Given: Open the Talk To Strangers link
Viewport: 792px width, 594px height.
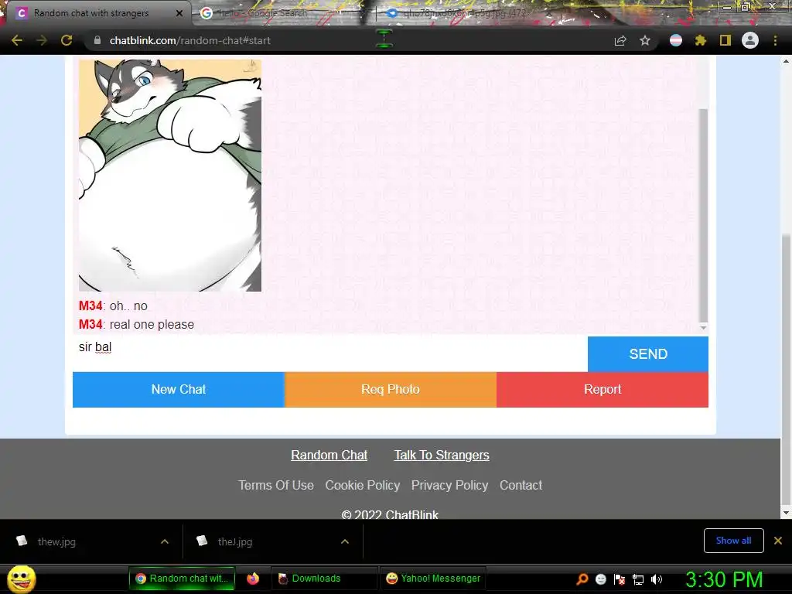Looking at the screenshot, I should [442, 455].
